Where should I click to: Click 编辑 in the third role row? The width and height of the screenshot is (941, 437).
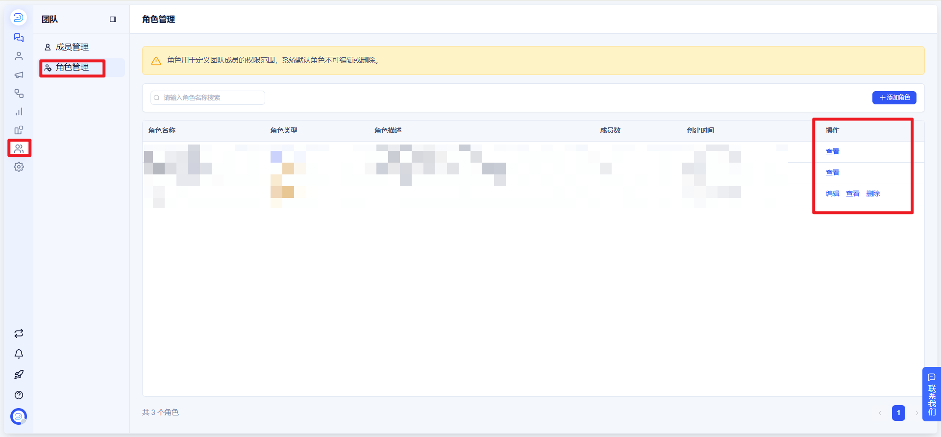tap(832, 194)
